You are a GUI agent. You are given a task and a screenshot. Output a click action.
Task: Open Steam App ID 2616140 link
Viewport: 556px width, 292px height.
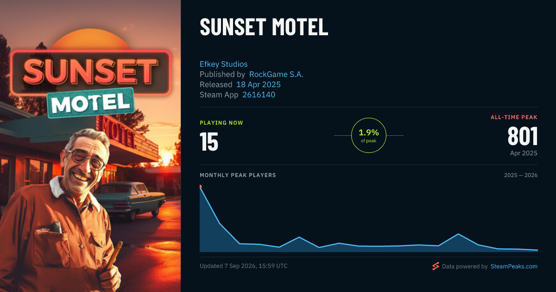tap(259, 95)
